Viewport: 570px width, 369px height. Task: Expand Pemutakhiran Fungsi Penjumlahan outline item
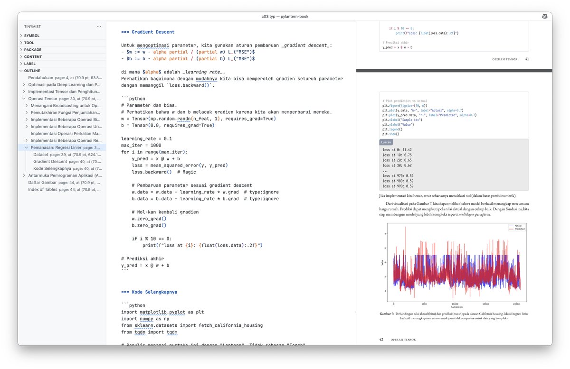tap(27, 112)
